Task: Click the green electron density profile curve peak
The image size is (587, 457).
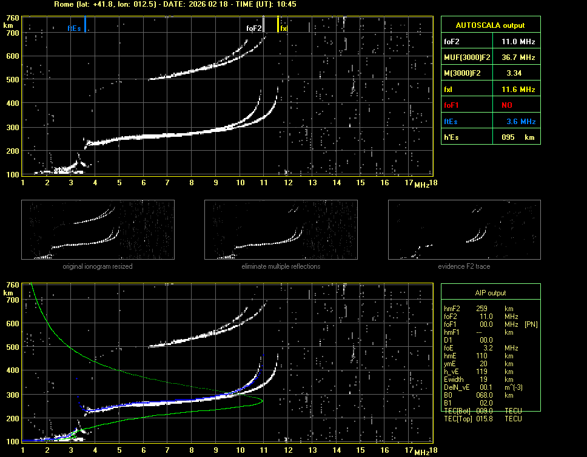Action: (x=261, y=401)
